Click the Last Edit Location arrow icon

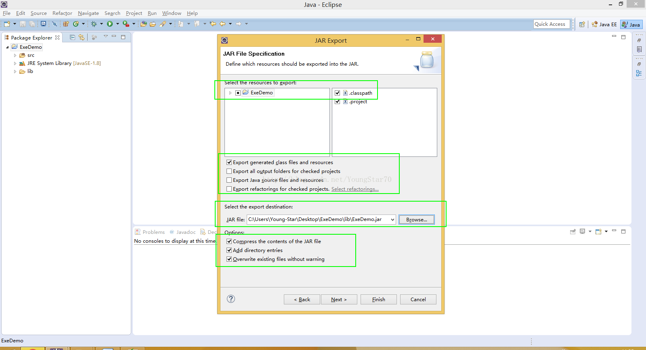[x=213, y=24]
